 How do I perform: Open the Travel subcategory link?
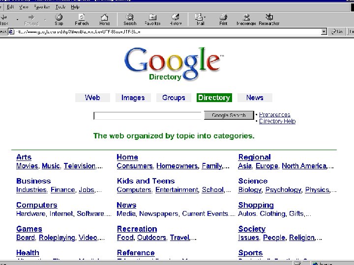pyautogui.click(x=180, y=238)
